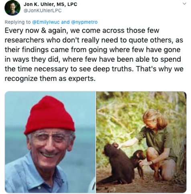The width and height of the screenshot is (191, 194).
Task: Click the tweet line mentioning "deep truths"
Action: pos(94,69)
